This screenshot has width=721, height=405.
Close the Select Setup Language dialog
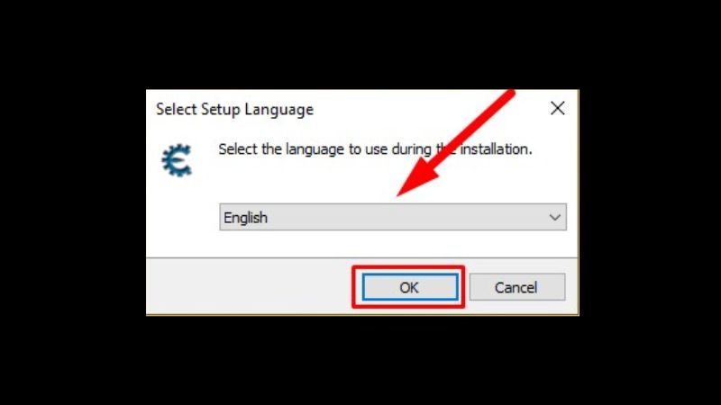point(557,108)
